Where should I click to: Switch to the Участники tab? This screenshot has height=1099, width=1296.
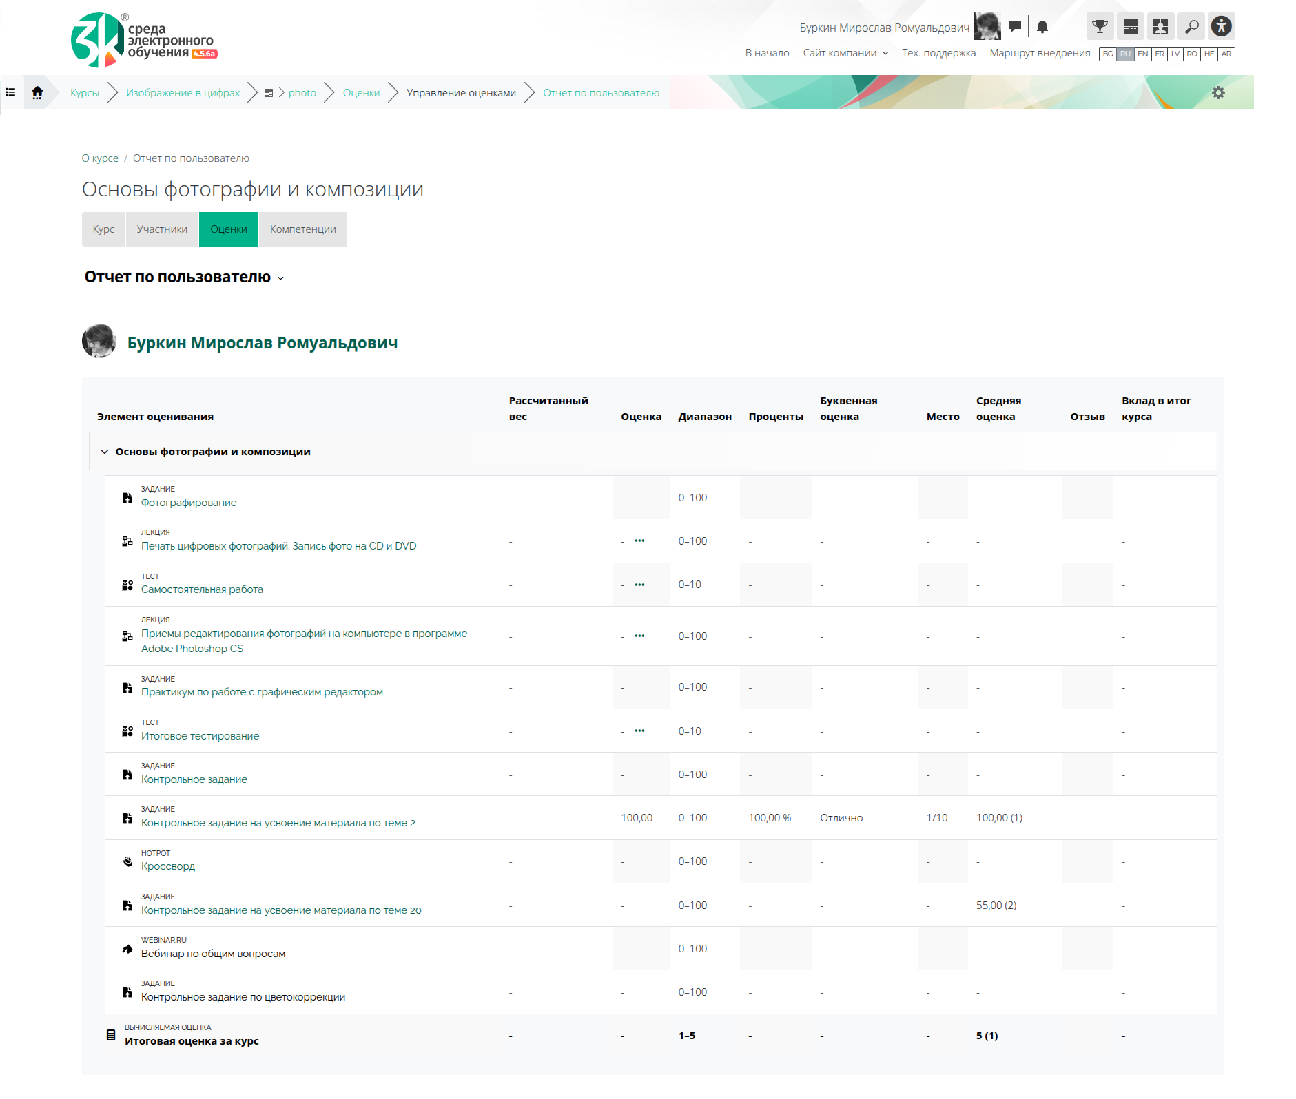(x=162, y=229)
